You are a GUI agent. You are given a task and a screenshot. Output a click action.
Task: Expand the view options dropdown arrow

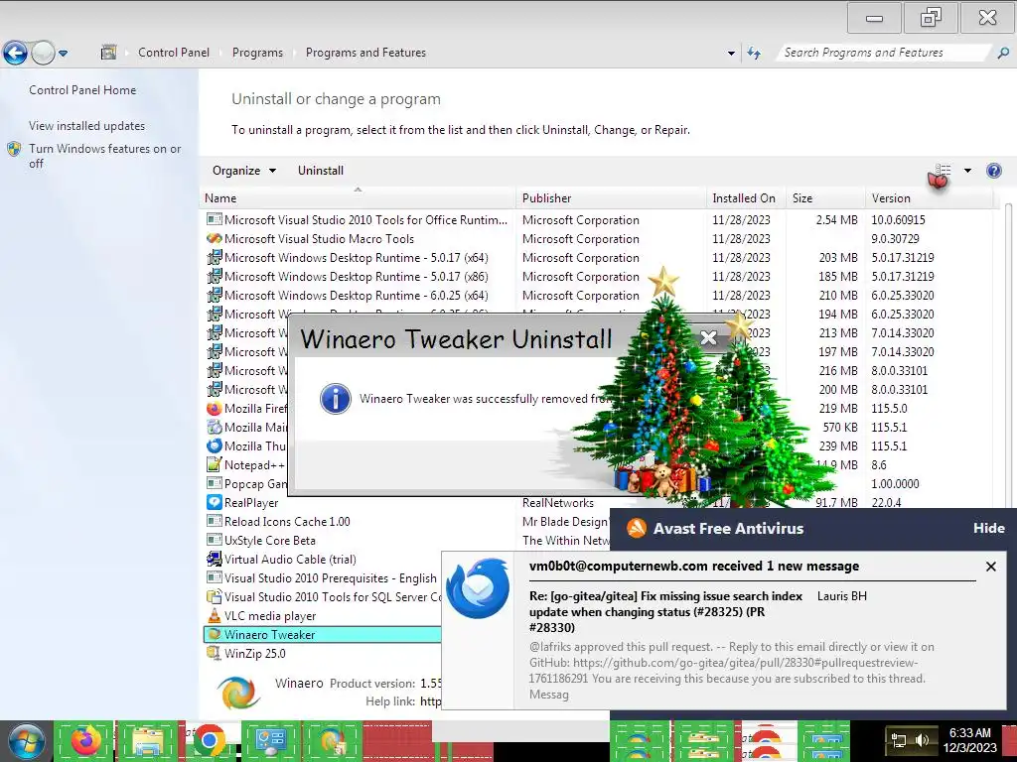point(967,171)
